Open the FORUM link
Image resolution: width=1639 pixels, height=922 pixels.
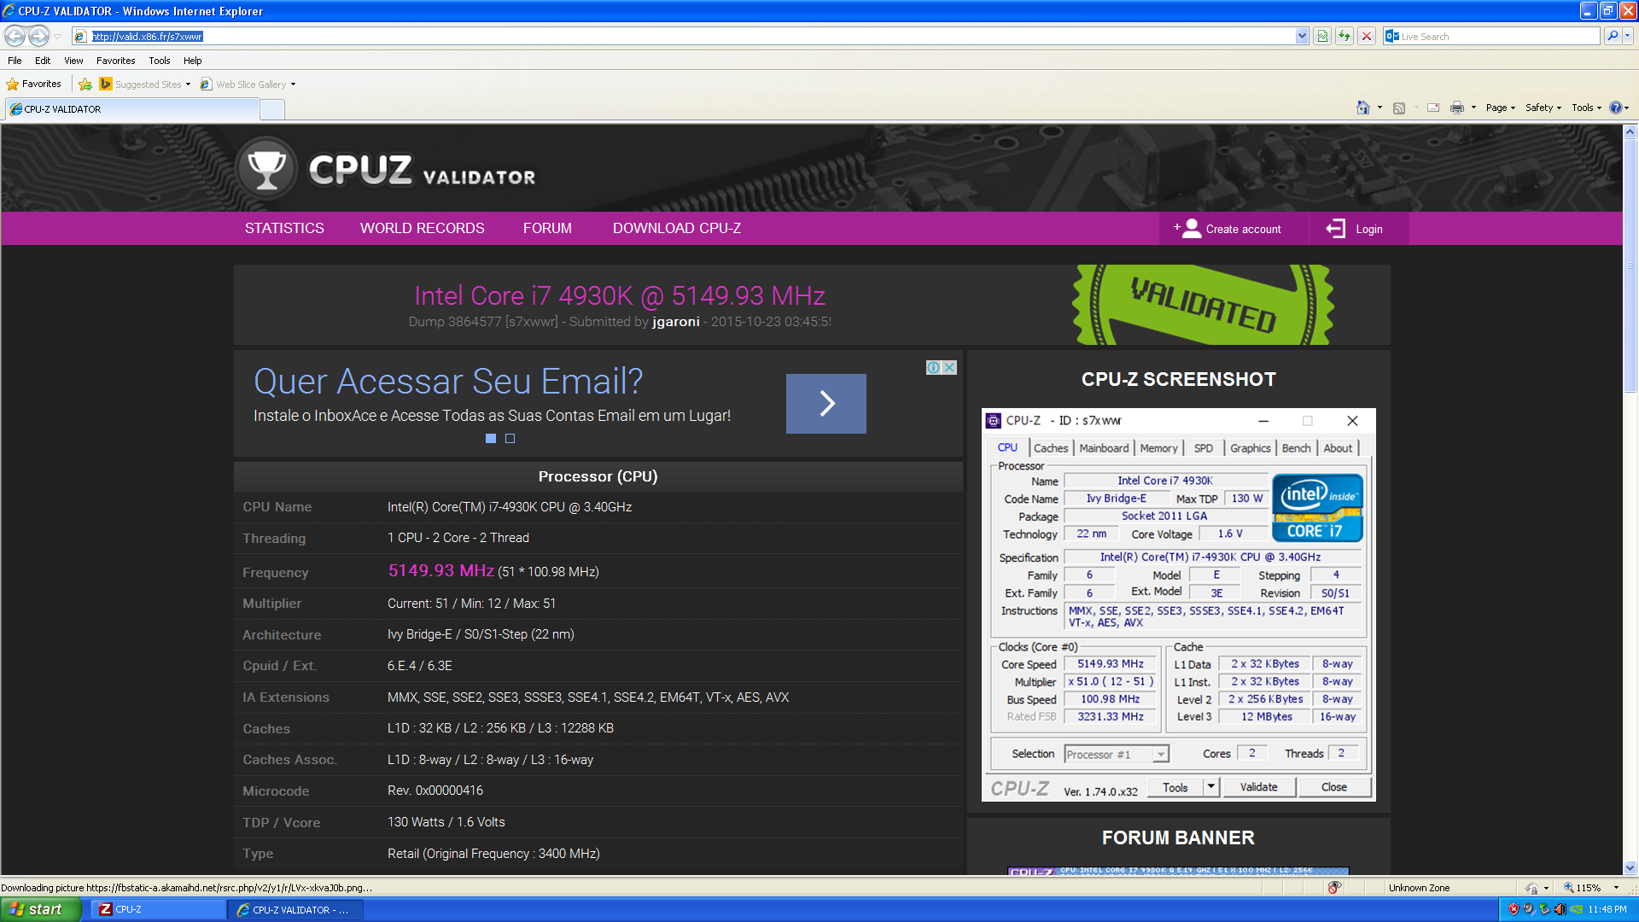tap(547, 228)
